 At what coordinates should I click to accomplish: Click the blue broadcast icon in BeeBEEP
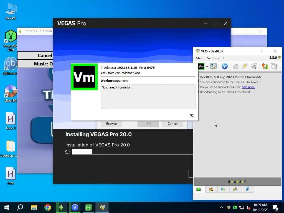tap(225, 67)
